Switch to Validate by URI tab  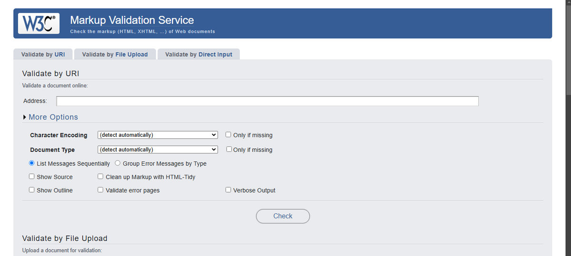[43, 54]
